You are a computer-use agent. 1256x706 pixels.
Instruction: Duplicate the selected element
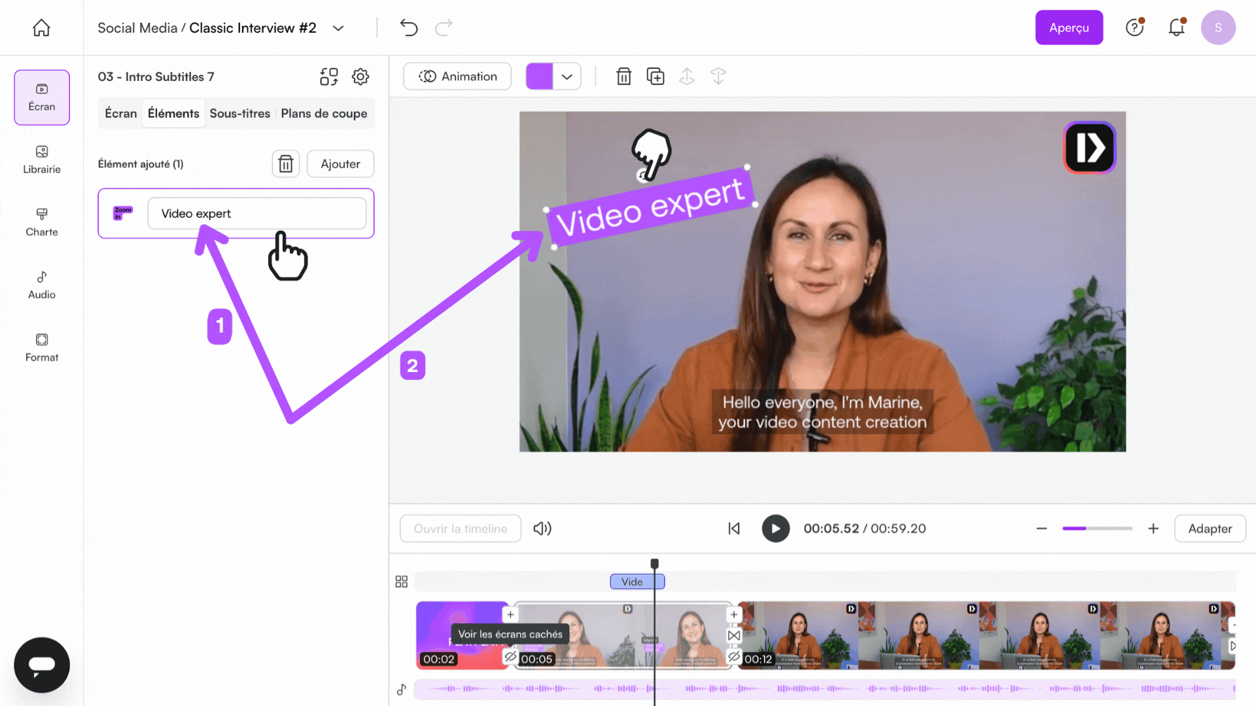pyautogui.click(x=655, y=76)
